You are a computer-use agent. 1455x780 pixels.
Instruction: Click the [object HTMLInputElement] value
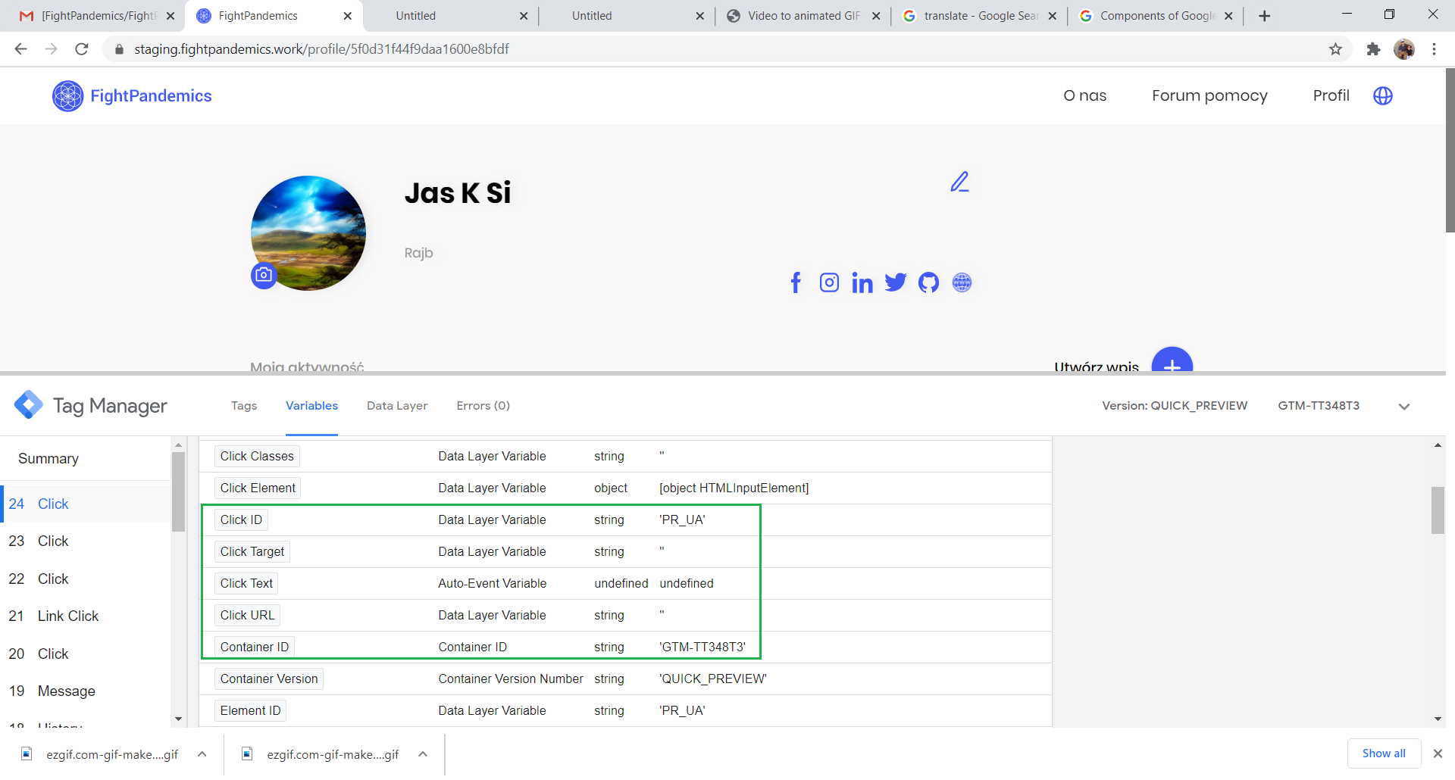pos(734,488)
